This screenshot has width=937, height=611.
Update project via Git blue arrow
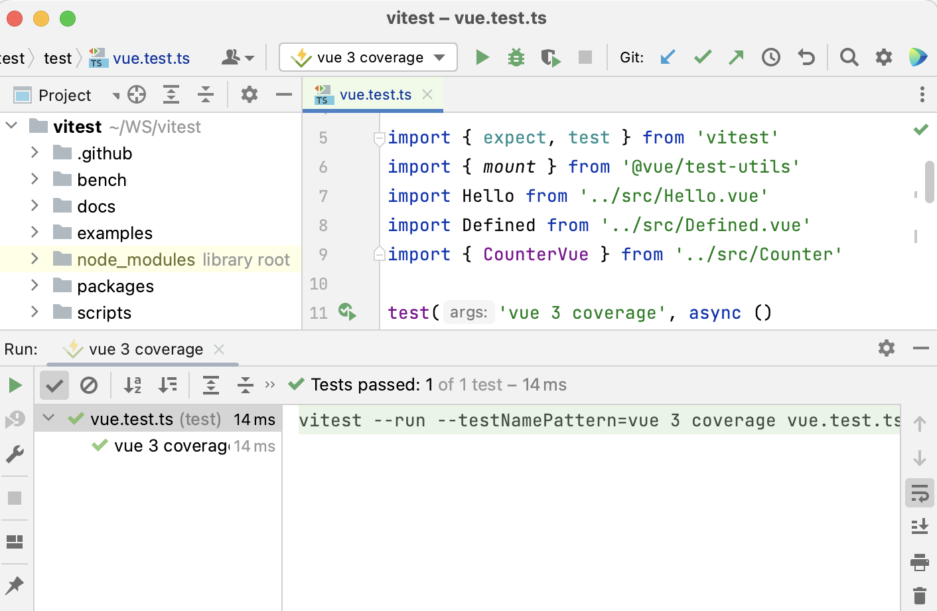668,58
